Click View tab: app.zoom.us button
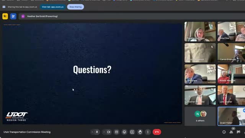Viewport: 245px width, 138px height. tap(53, 7)
